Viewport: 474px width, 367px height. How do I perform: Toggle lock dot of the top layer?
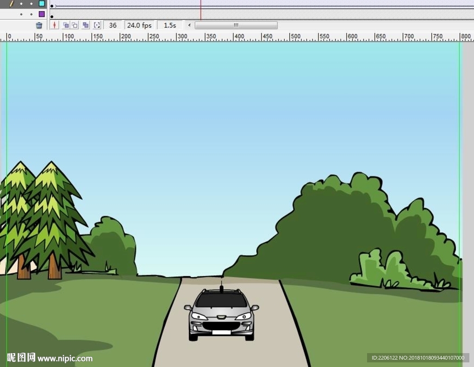click(31, 4)
